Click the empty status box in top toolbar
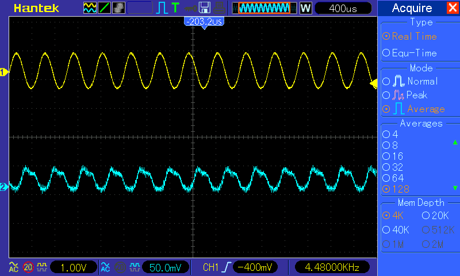Screen dimensions: 460x276 click(x=140, y=8)
